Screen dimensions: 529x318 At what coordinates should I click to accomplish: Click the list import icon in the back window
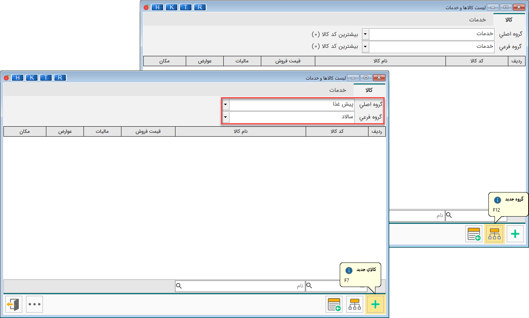(474, 234)
